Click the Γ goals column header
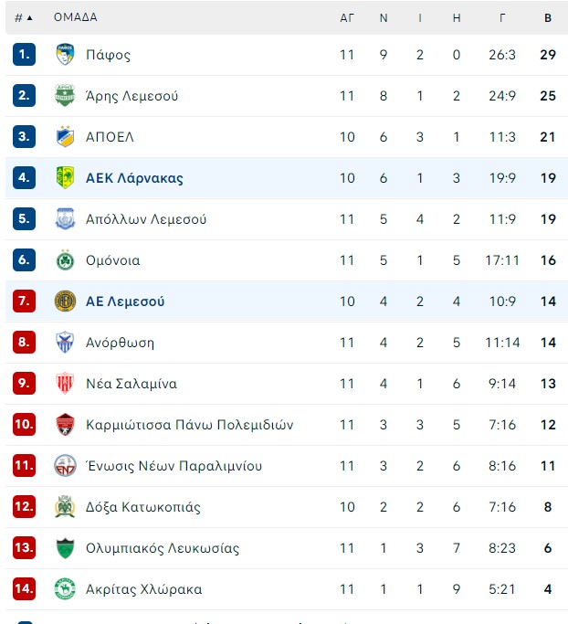This screenshot has height=624, width=568. 502,18
